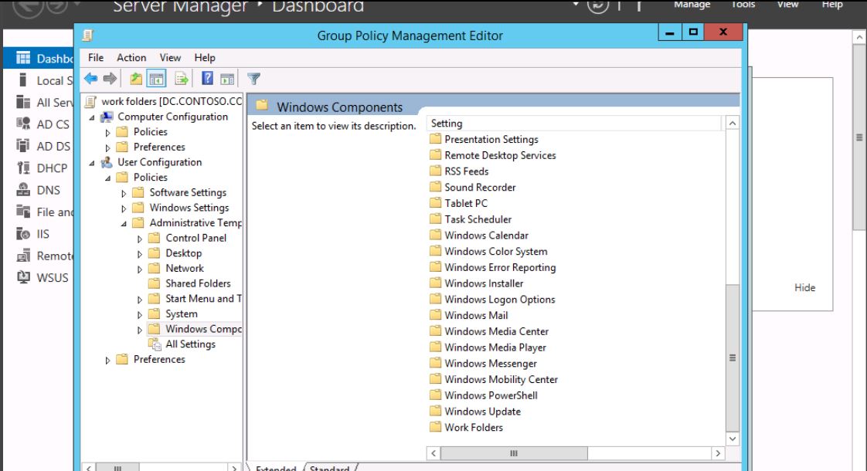Image resolution: width=867 pixels, height=471 pixels.
Task: Open the Action menu
Action: 131,57
